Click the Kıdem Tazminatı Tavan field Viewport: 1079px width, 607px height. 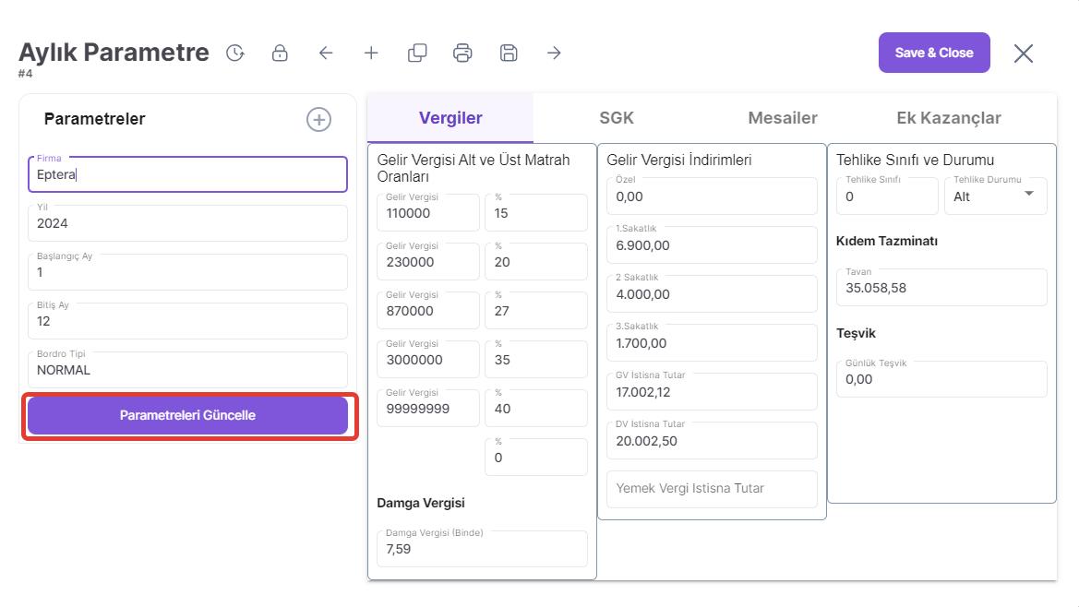pyautogui.click(x=941, y=288)
